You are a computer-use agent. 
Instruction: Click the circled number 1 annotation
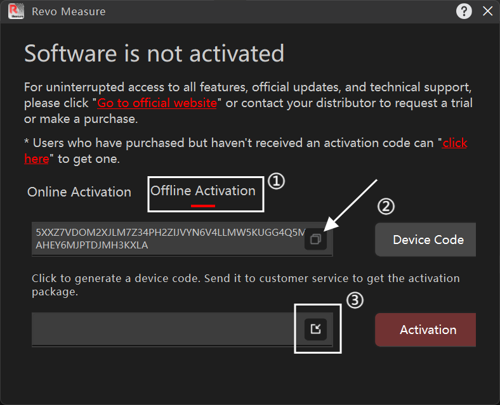[276, 182]
